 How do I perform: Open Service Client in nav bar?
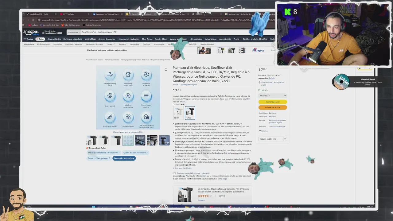coord(161,39)
